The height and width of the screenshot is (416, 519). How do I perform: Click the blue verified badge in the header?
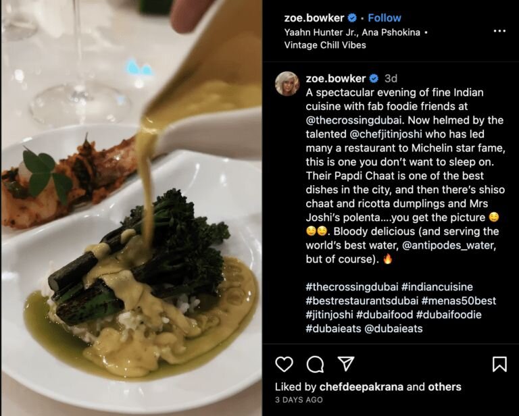click(352, 18)
